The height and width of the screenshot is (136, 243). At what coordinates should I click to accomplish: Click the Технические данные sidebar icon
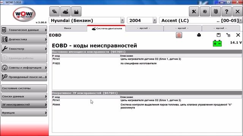pyautogui.click(x=4, y=30)
